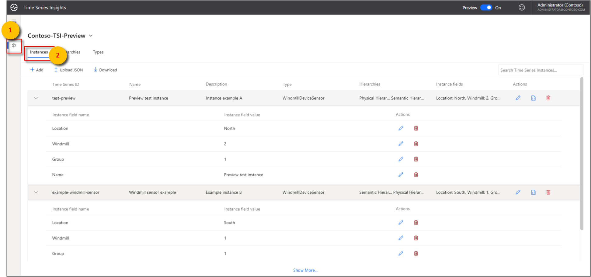Edit the Preview test instance Name field
This screenshot has height=277, width=591.
coord(401,175)
